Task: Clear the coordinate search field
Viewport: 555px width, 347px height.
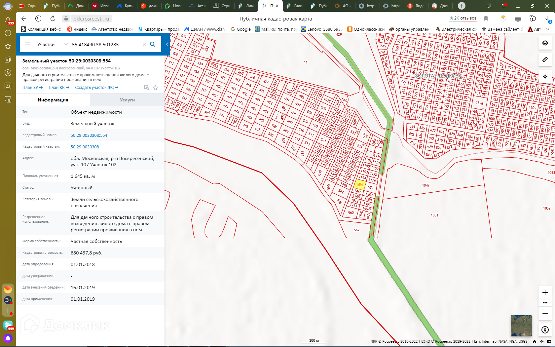Action: tap(144, 44)
